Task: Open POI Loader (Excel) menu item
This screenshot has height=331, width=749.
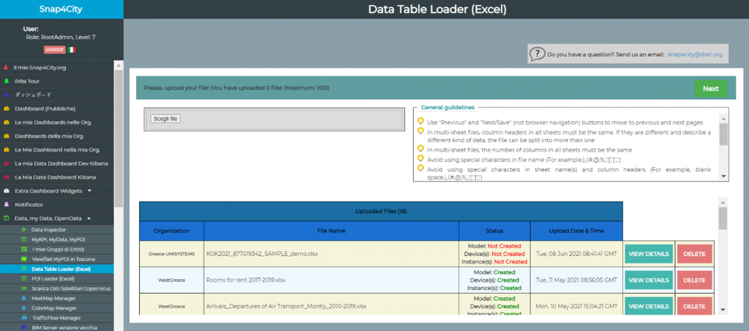Action: pos(52,279)
